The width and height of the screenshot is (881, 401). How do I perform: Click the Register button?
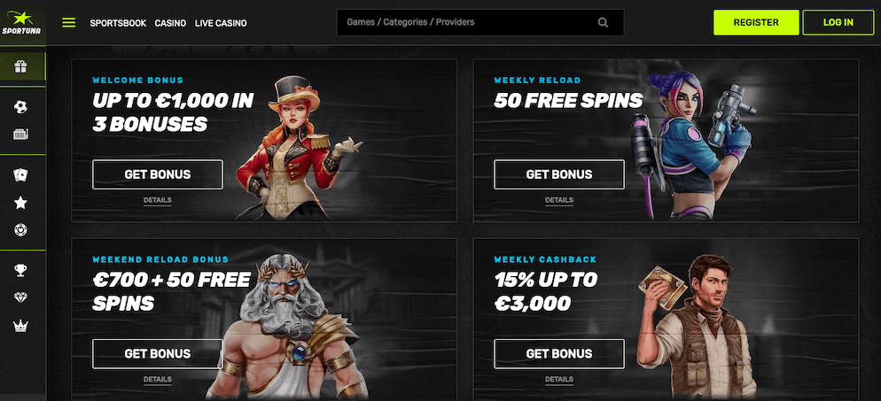pos(756,22)
